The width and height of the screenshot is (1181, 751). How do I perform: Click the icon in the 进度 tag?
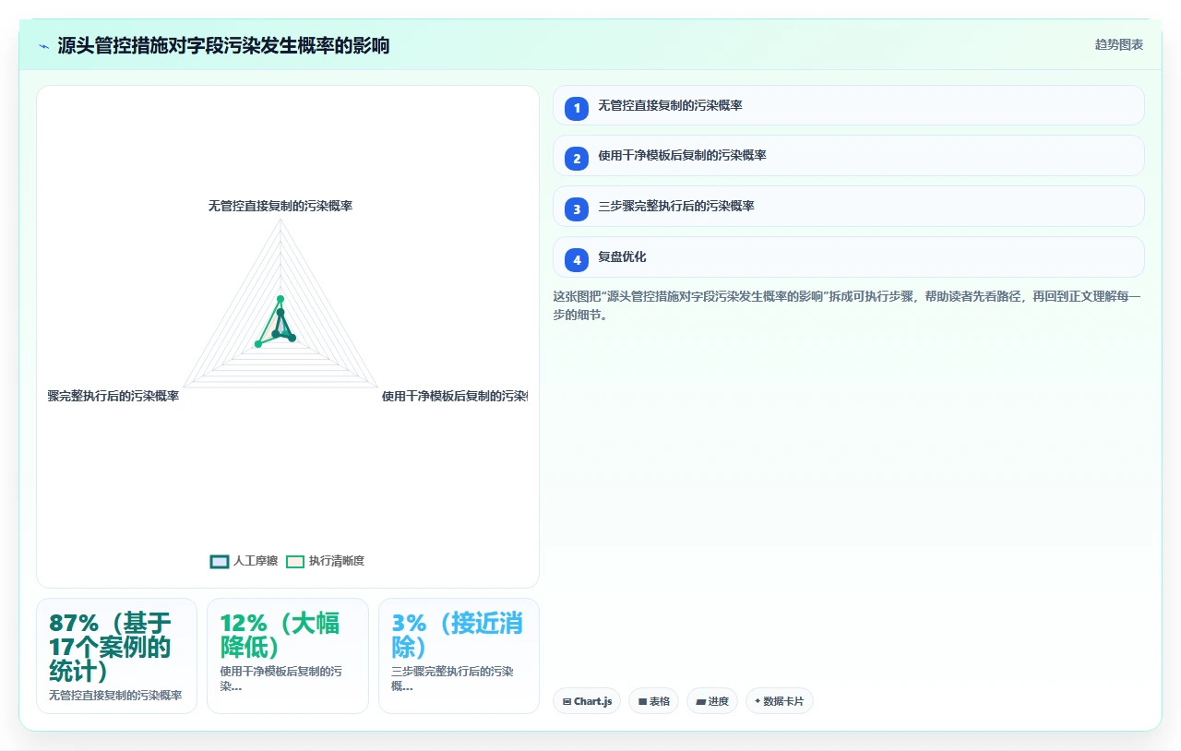click(x=700, y=702)
